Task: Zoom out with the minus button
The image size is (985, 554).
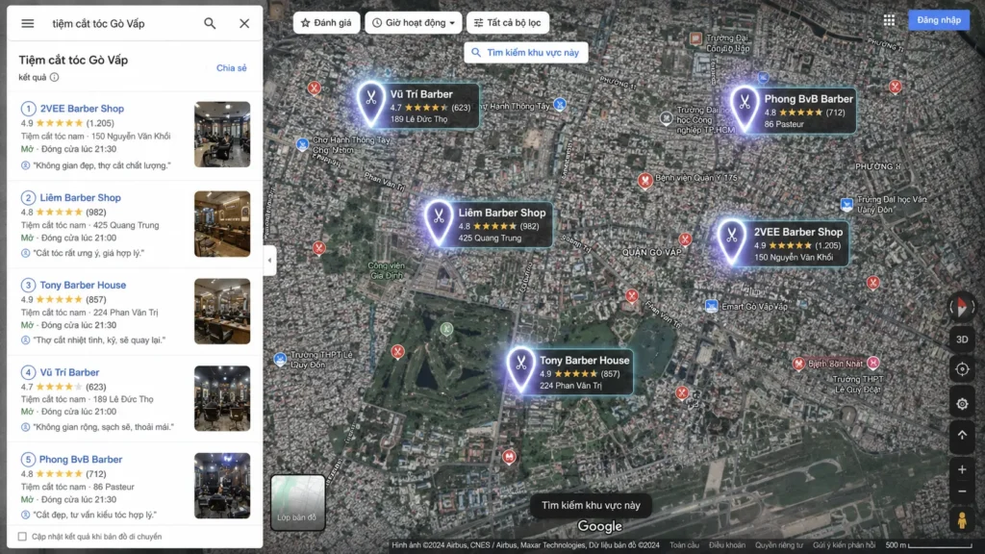Action: coord(962,491)
